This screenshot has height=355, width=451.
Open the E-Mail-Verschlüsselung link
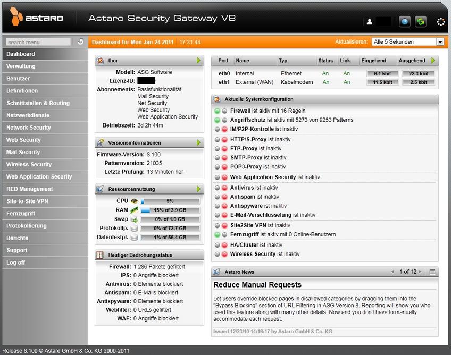(x=261, y=215)
